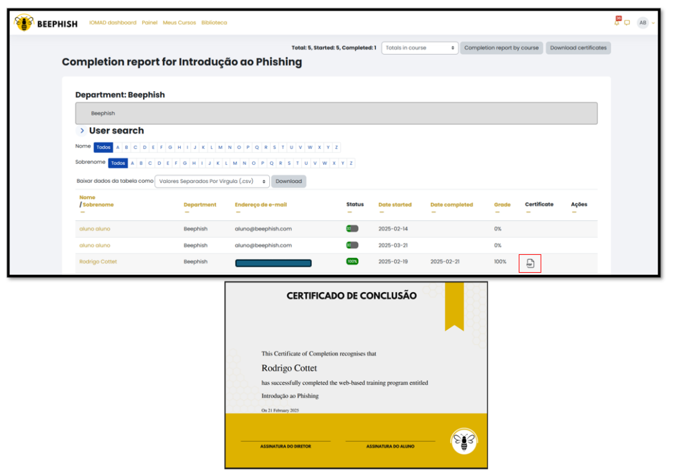
Task: Sort table by Nome column
Action: pyautogui.click(x=87, y=198)
